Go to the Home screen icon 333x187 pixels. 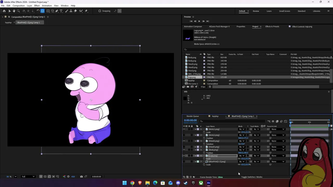point(4,11)
